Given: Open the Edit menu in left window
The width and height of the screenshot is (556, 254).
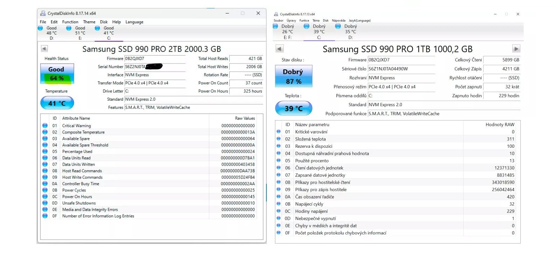Looking at the screenshot, I should pyautogui.click(x=54, y=22).
